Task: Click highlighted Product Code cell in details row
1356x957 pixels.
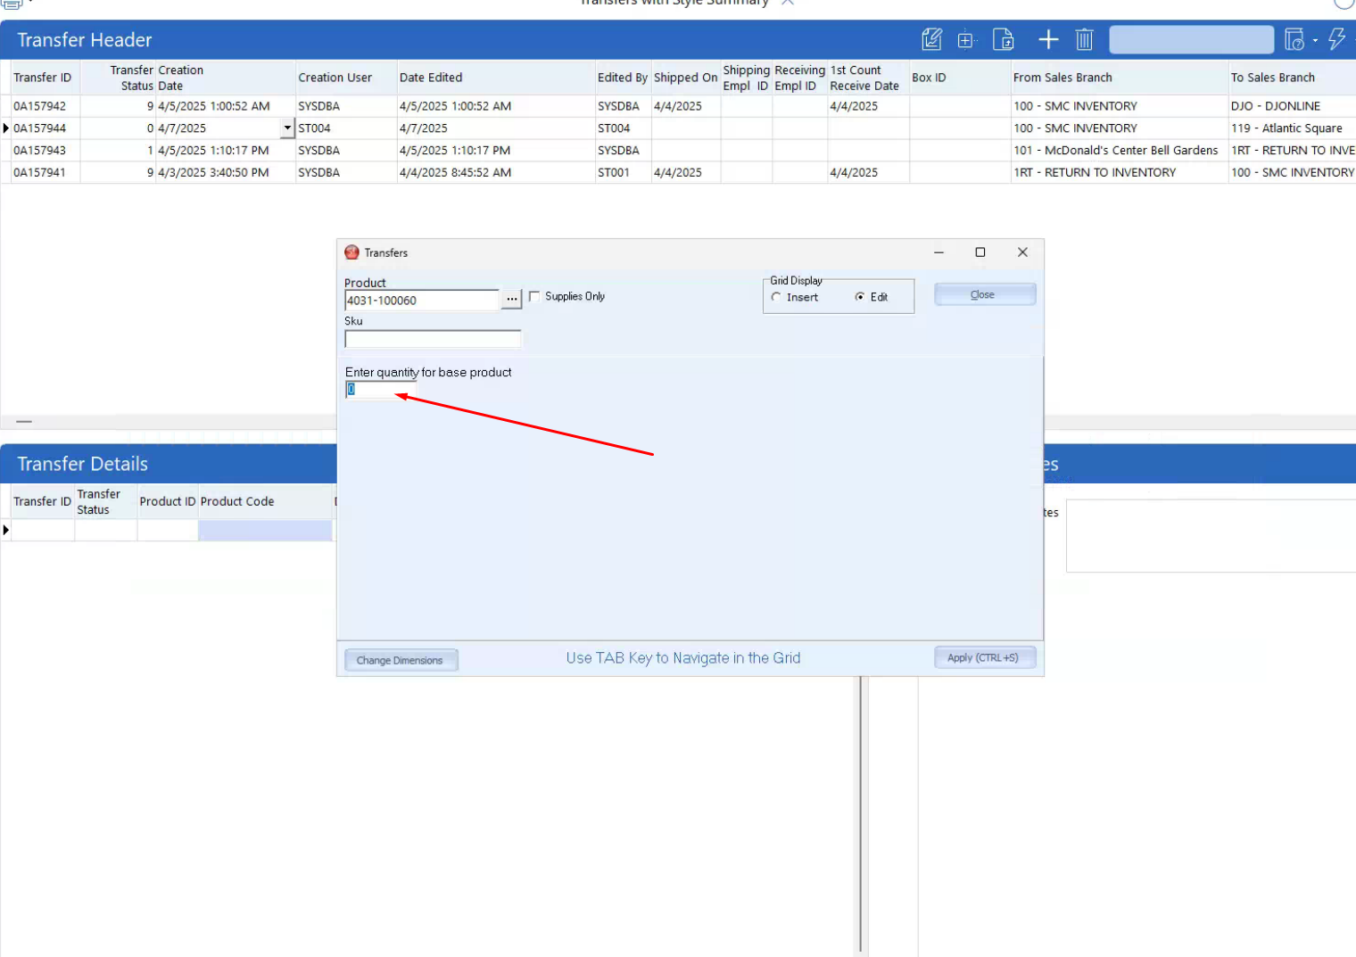Action: pos(265,531)
